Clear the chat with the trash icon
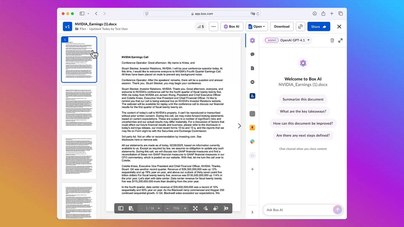This screenshot has height=227, width=404. coord(332,40)
